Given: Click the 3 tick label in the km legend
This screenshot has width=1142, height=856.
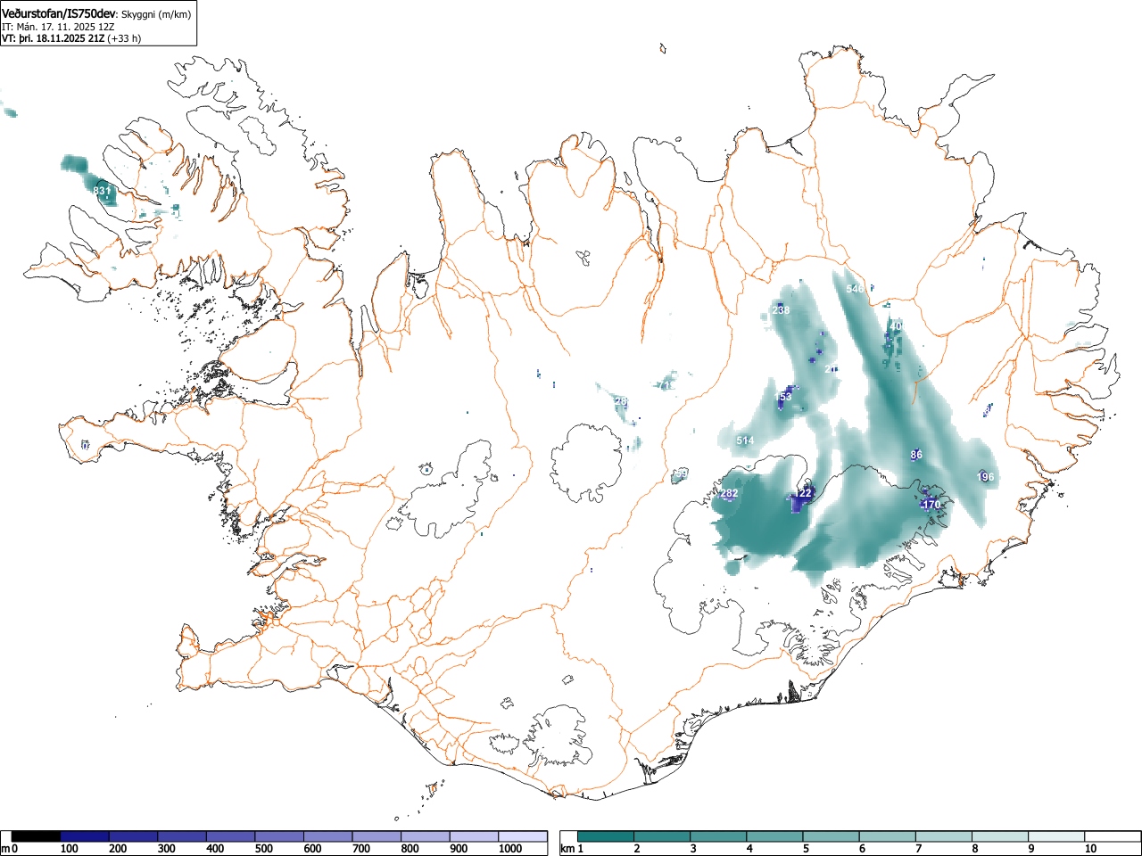Looking at the screenshot, I should point(693,849).
